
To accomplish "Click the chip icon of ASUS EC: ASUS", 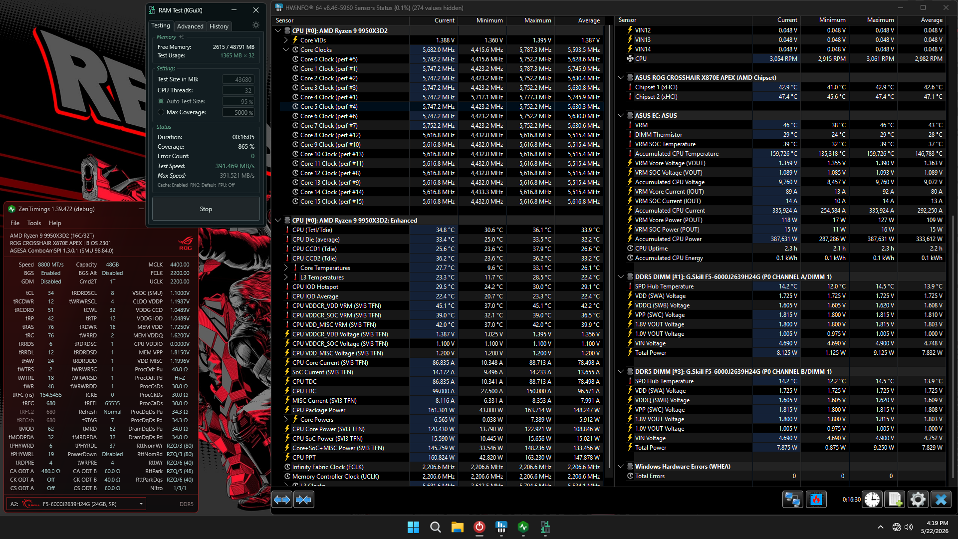I will (630, 116).
